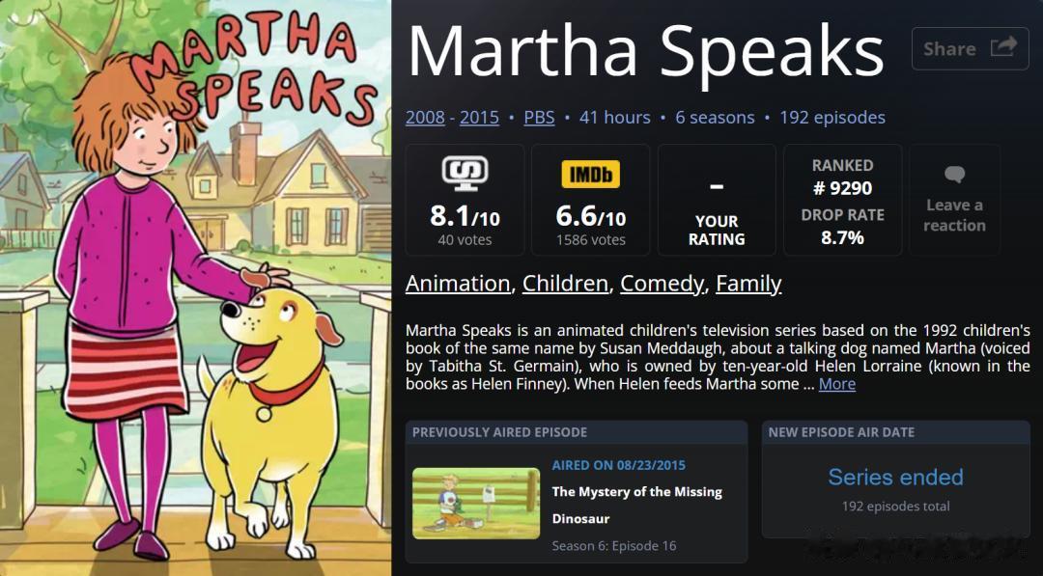Click the IMDb 6.6/10 rating score
This screenshot has height=576, width=1043.
[x=590, y=217]
